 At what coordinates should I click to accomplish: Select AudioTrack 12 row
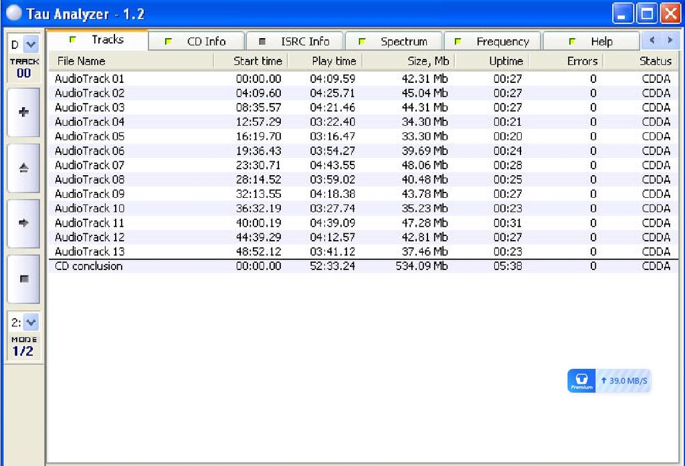pyautogui.click(x=363, y=237)
